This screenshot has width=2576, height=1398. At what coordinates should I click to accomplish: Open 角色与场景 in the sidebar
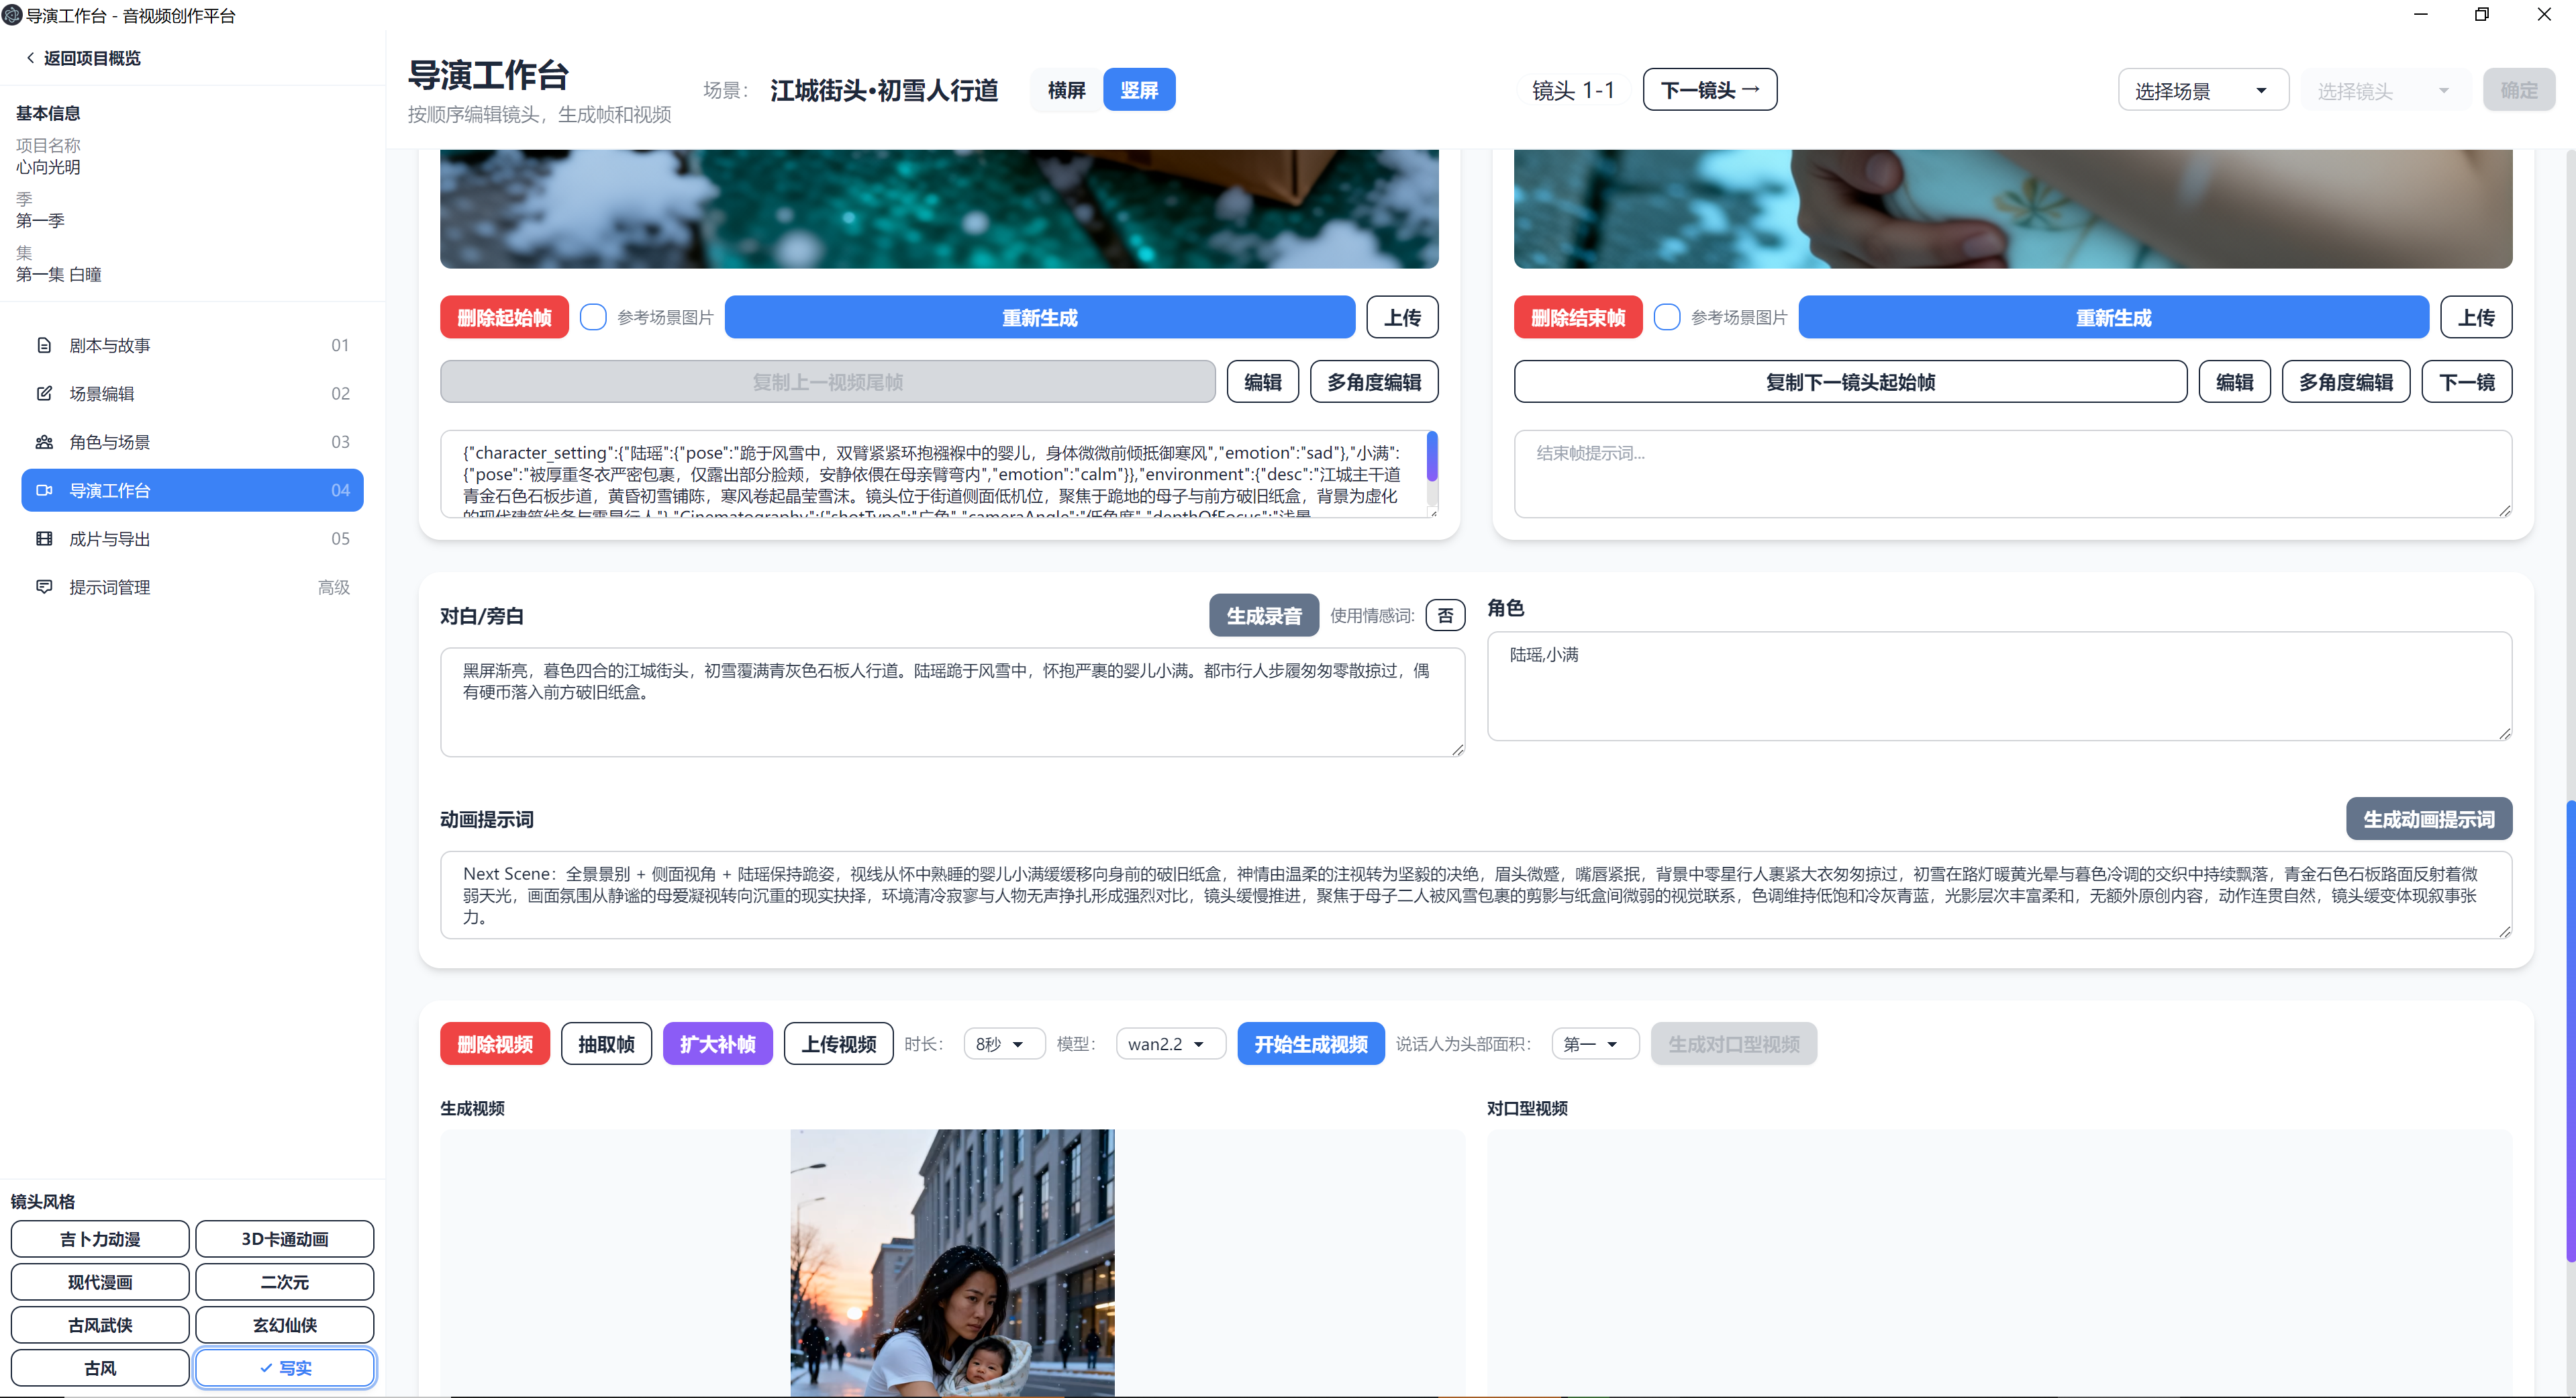(192, 441)
